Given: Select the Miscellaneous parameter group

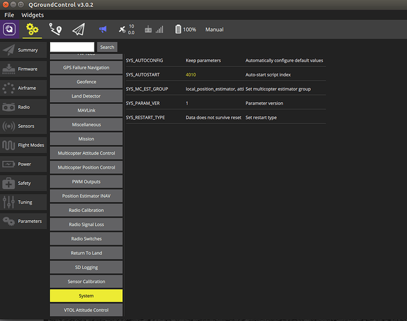Looking at the screenshot, I should (86, 125).
